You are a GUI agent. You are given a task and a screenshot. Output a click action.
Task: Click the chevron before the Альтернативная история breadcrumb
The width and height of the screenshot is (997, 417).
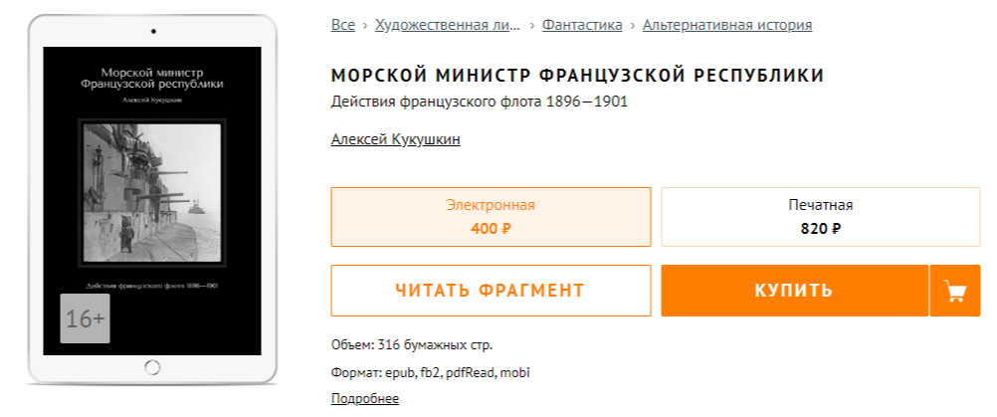coord(633,26)
